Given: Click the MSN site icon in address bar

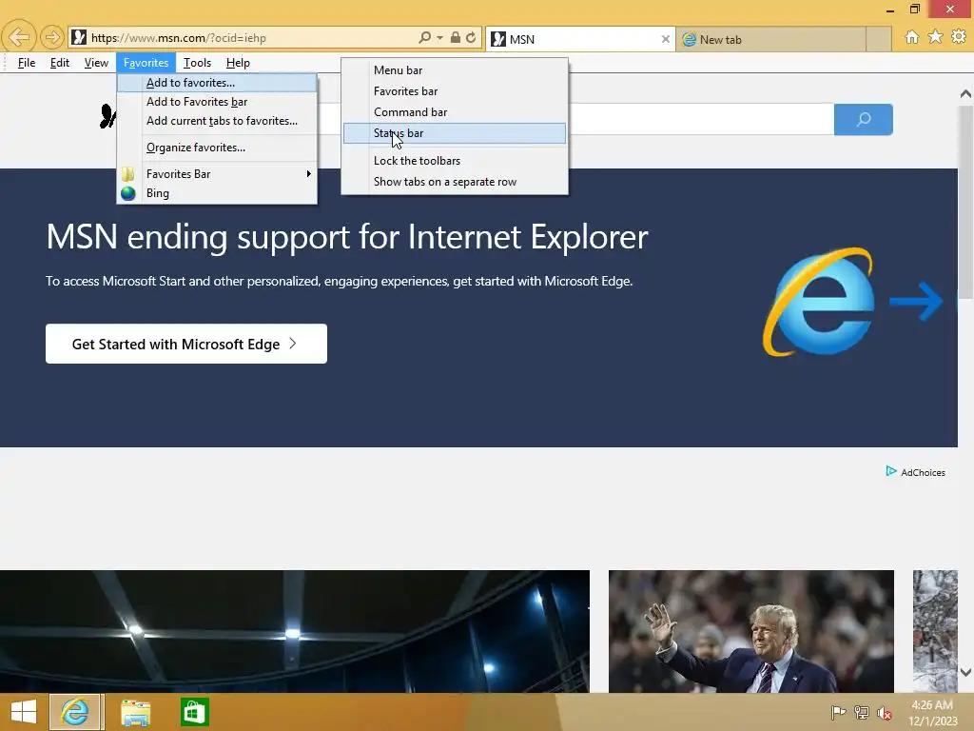Looking at the screenshot, I should 79,37.
